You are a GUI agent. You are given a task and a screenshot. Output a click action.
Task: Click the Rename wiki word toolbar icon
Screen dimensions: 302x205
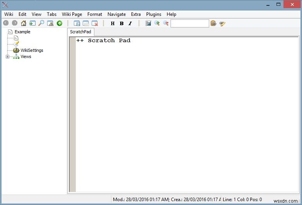coord(86,23)
